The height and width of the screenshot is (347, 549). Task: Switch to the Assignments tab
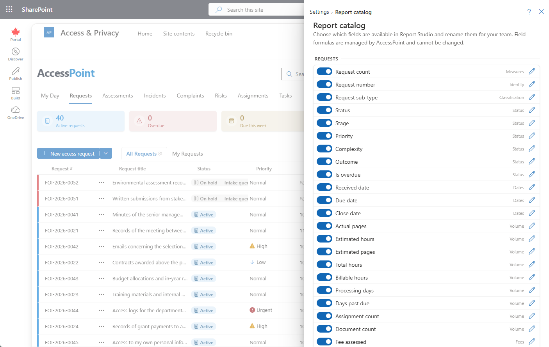point(253,96)
